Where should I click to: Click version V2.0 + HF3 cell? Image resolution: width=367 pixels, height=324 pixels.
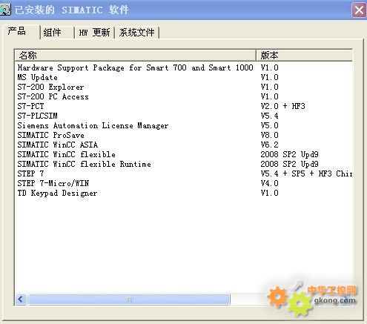coord(283,106)
